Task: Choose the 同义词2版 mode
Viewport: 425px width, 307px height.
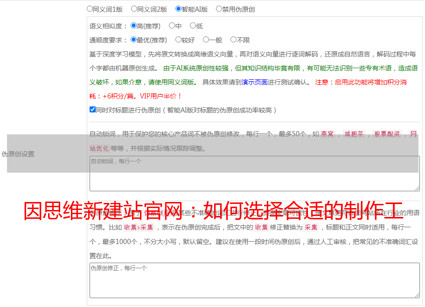Action: click(x=134, y=9)
